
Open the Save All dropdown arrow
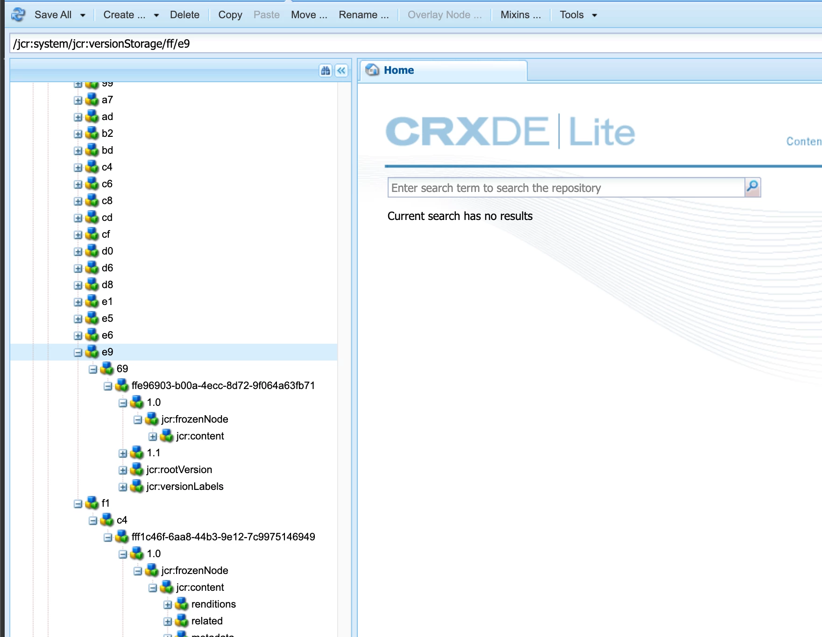[x=83, y=15]
